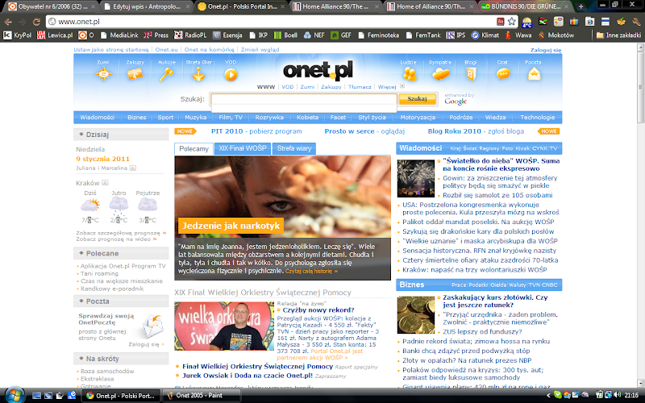Open the Ludzie people icon

(x=410, y=74)
